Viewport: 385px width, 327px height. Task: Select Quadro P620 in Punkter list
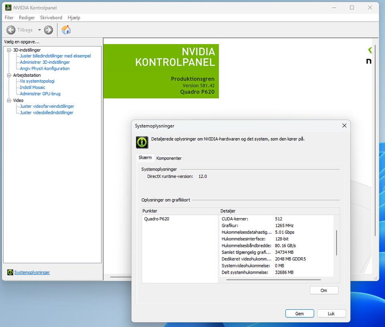coord(157,219)
